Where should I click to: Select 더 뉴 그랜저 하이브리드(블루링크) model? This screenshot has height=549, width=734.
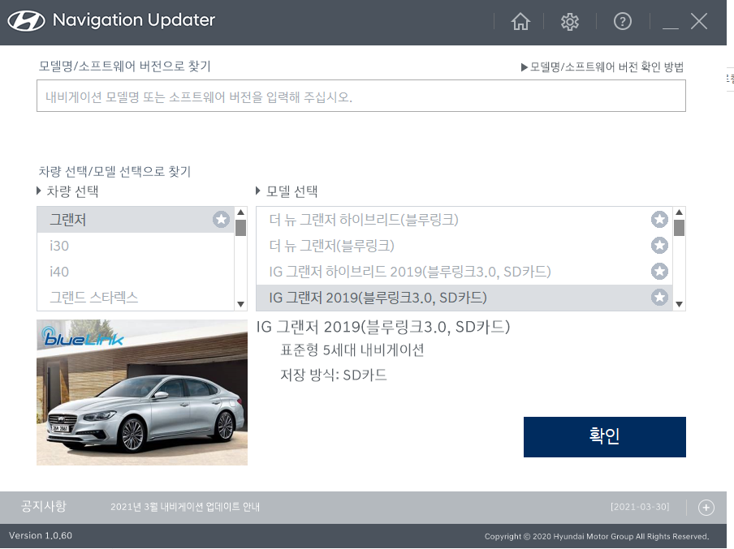click(464, 220)
